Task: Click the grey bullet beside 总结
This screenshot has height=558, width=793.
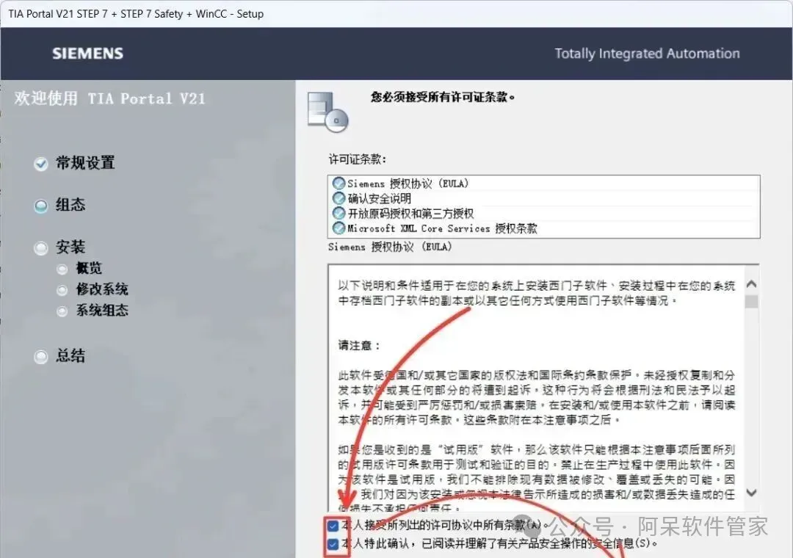Action: point(41,357)
